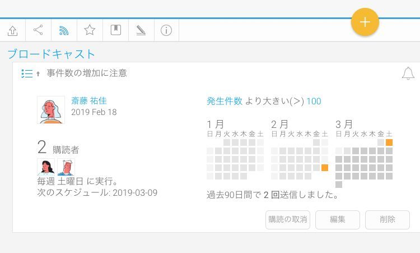This screenshot has height=253, width=420.
Task: Click the first subscriber avatar
Action: pos(45,167)
